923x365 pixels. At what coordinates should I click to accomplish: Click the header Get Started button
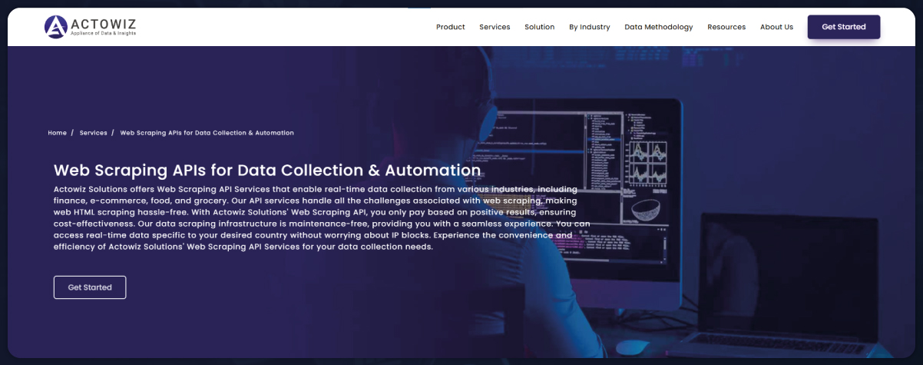844,27
